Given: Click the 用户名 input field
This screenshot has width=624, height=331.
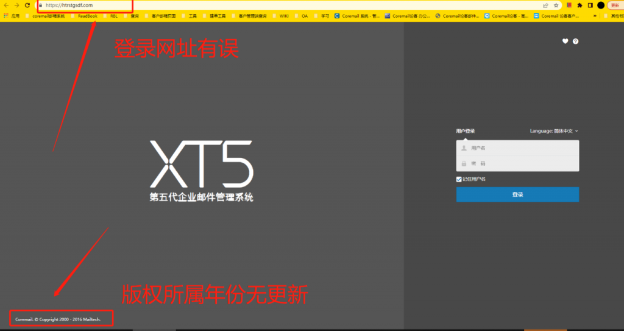Looking at the screenshot, I should (x=517, y=148).
